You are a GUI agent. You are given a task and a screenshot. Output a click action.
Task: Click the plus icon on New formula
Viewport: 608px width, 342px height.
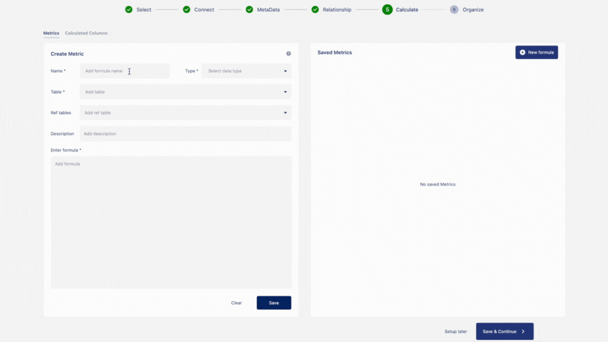pyautogui.click(x=522, y=52)
